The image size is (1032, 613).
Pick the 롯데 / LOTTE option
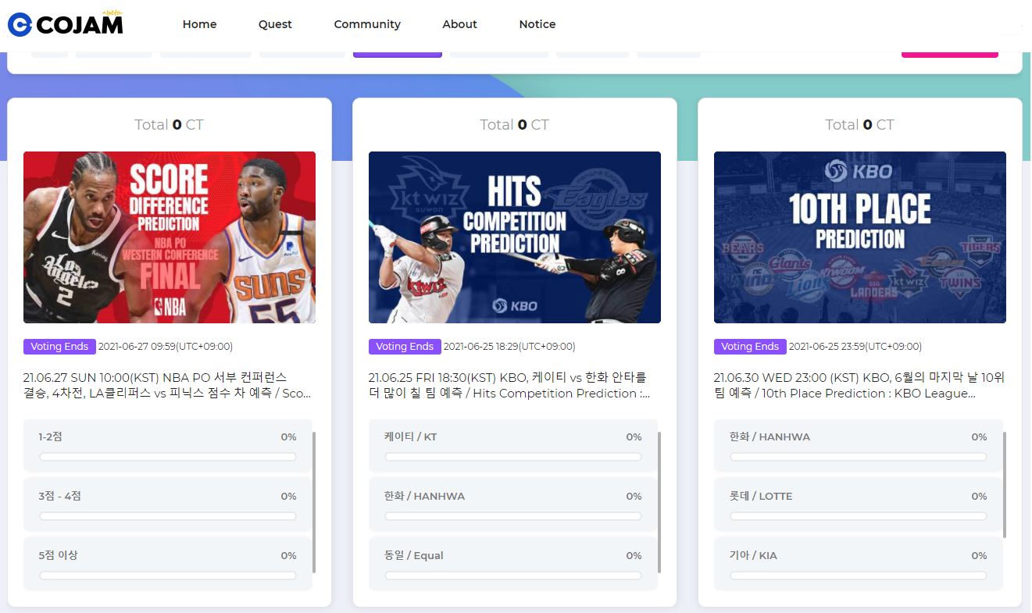tap(858, 505)
